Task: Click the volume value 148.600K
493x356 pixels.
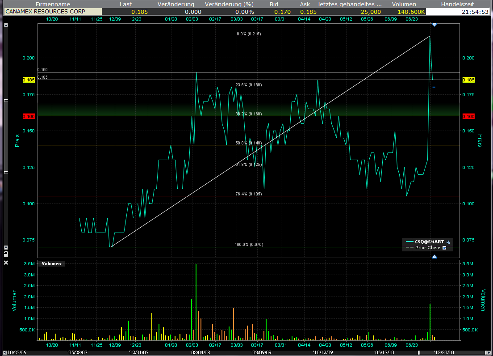Action: [x=411, y=12]
